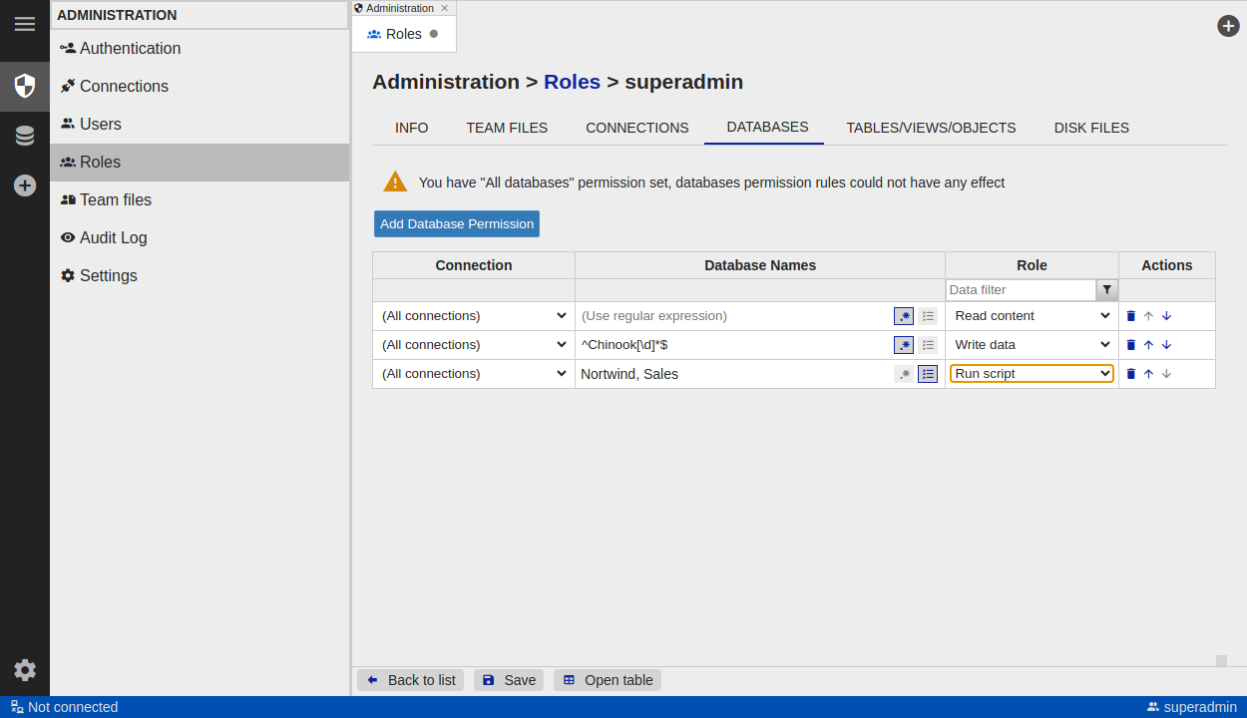Switch to the TABLES/VIEWS/OBJECTS tab
This screenshot has width=1247, height=718.
pyautogui.click(x=931, y=128)
